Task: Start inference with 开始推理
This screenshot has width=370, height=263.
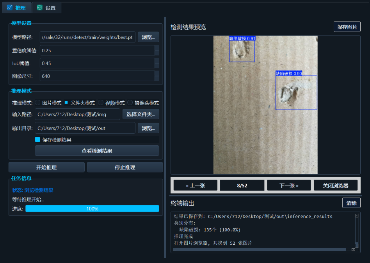Action: (x=46, y=167)
